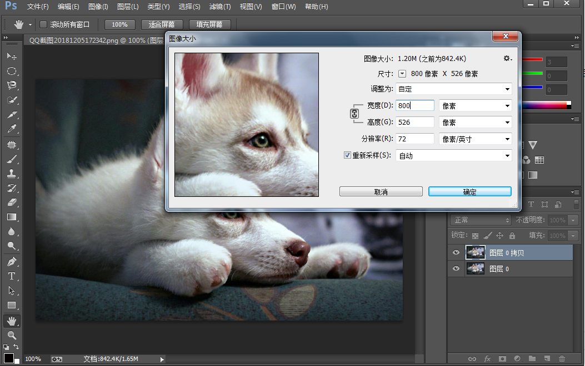Open the 尺寸 unit dropdown arrow
The height and width of the screenshot is (366, 585).
pyautogui.click(x=402, y=74)
